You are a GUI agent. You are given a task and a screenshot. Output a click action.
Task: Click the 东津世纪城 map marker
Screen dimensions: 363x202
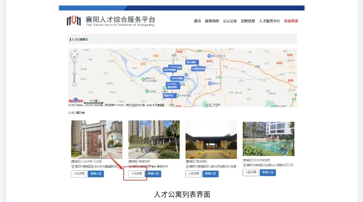pyautogui.click(x=198, y=69)
